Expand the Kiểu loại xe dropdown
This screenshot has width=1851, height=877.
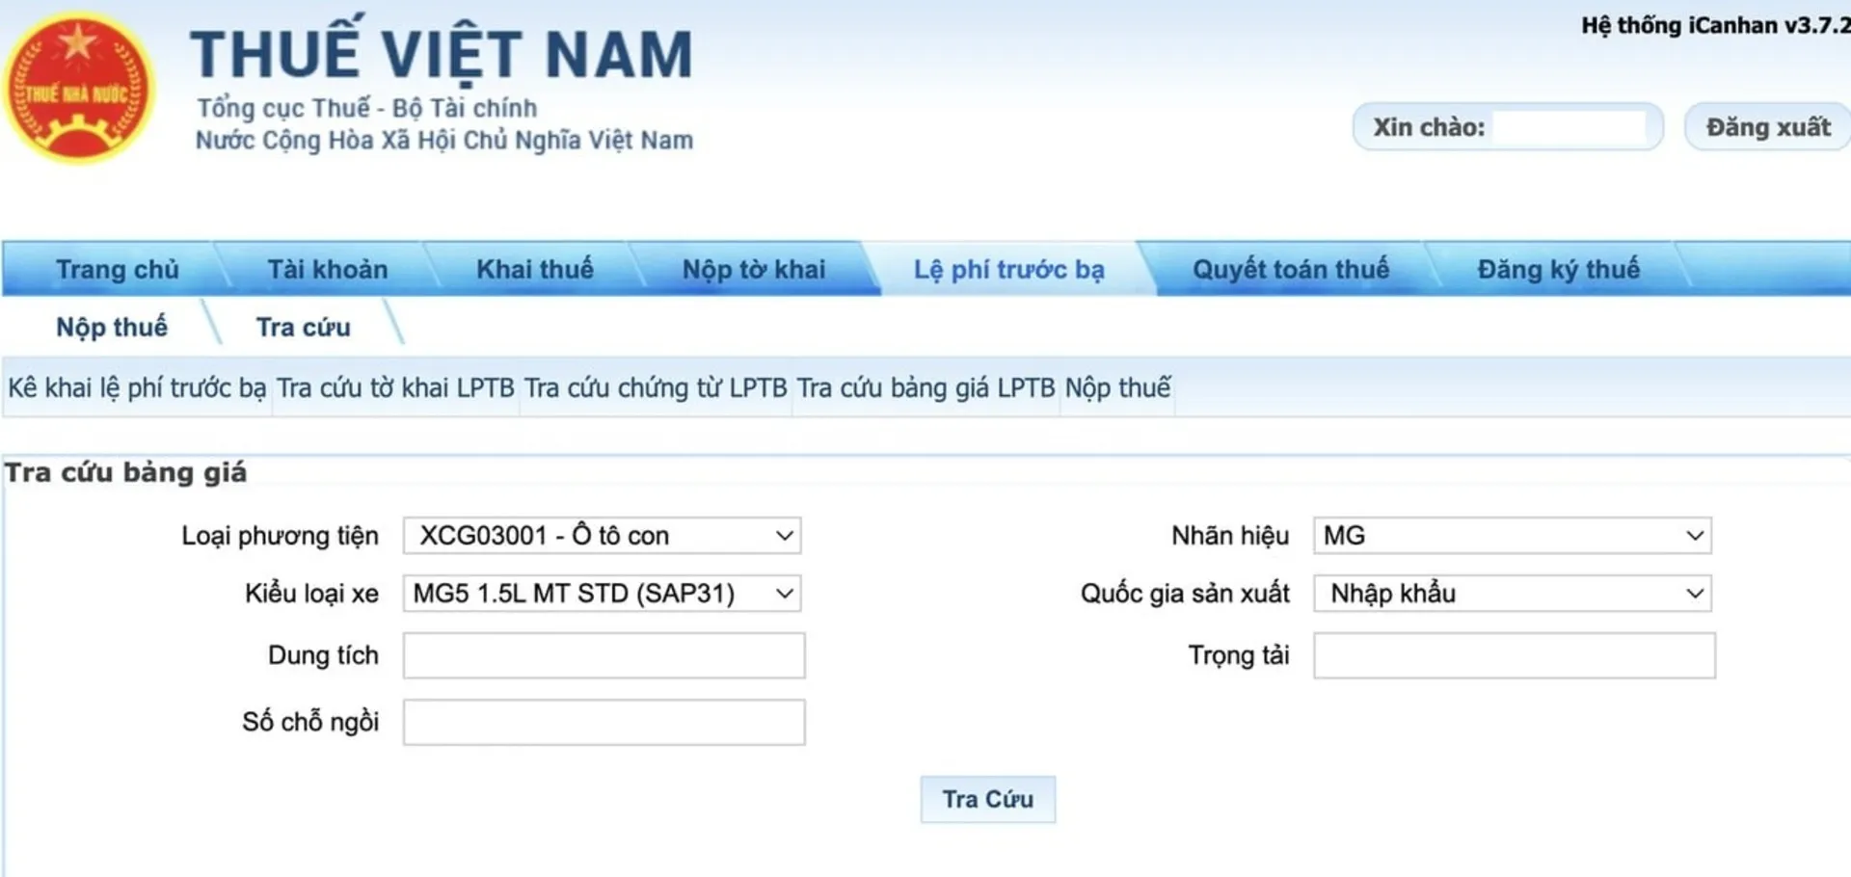click(x=603, y=594)
